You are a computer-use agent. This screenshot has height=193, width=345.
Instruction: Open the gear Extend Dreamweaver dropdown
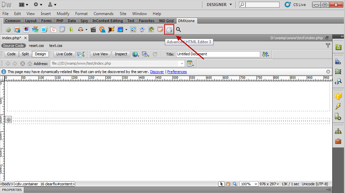coord(38,5)
